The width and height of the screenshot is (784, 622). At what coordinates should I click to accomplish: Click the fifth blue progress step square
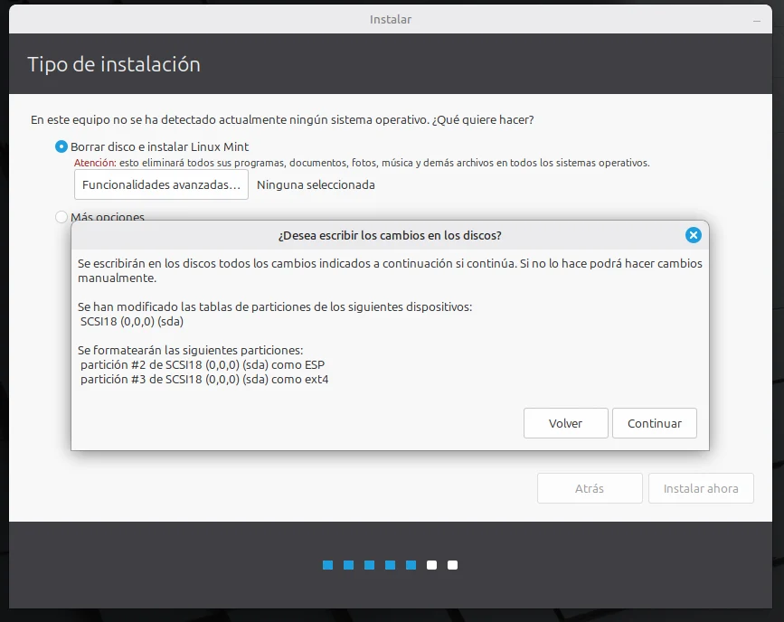(411, 565)
